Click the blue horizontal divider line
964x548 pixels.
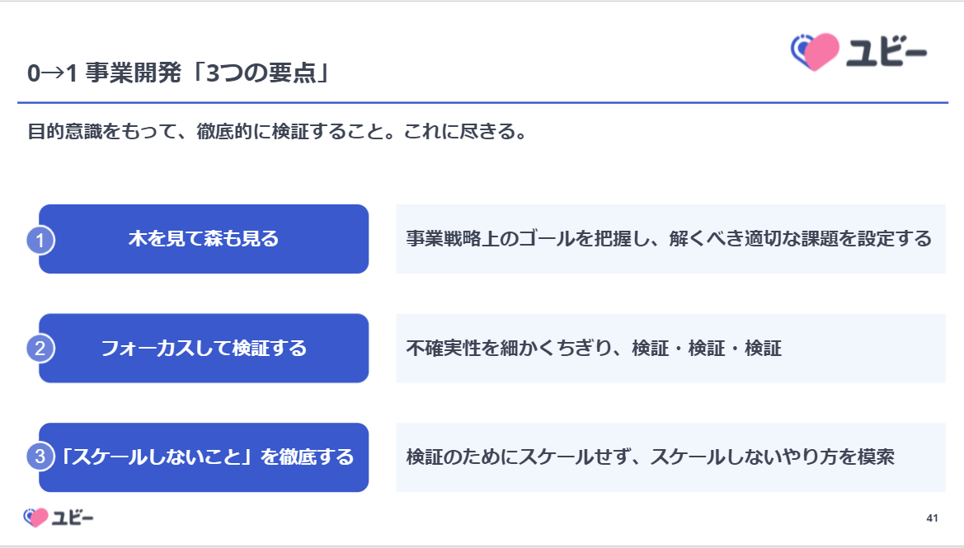point(482,103)
